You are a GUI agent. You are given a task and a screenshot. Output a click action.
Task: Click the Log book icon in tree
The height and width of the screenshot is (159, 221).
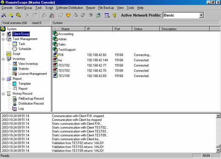coord(14,109)
